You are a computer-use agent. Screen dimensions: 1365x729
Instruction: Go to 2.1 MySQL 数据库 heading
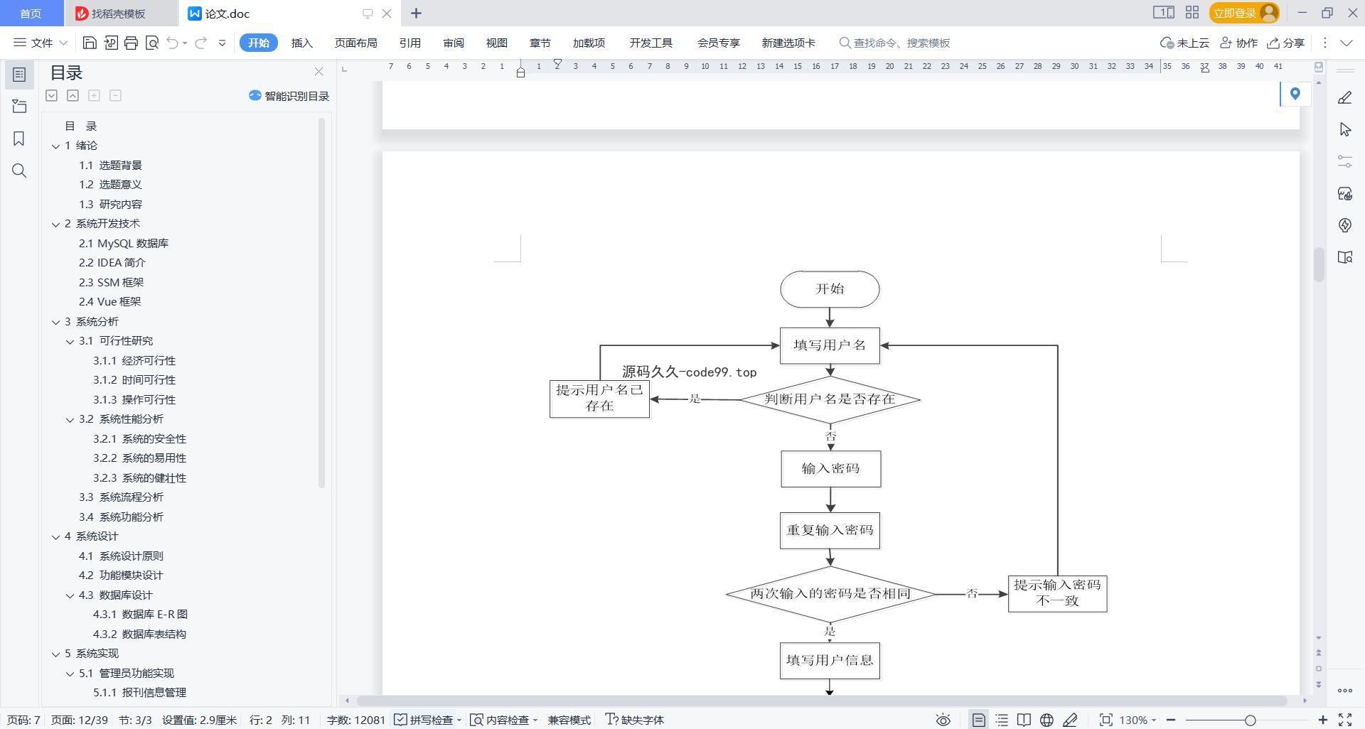click(x=124, y=243)
